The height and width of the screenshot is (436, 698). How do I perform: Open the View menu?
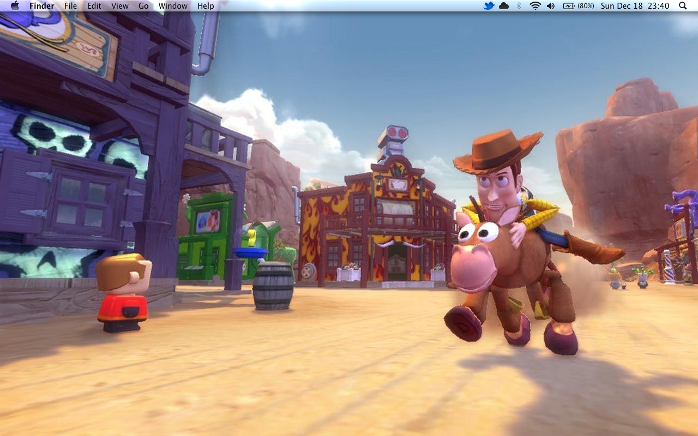click(x=120, y=6)
